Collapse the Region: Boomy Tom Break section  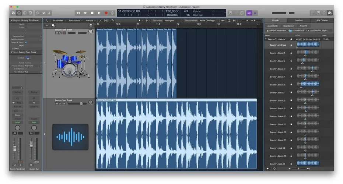click(11, 21)
